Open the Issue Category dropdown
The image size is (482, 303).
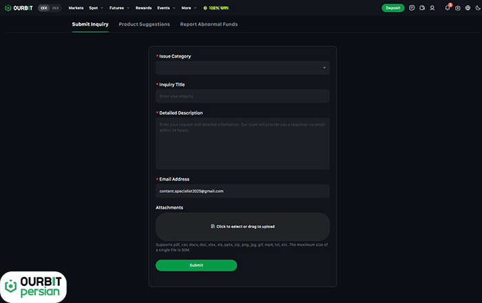click(242, 68)
